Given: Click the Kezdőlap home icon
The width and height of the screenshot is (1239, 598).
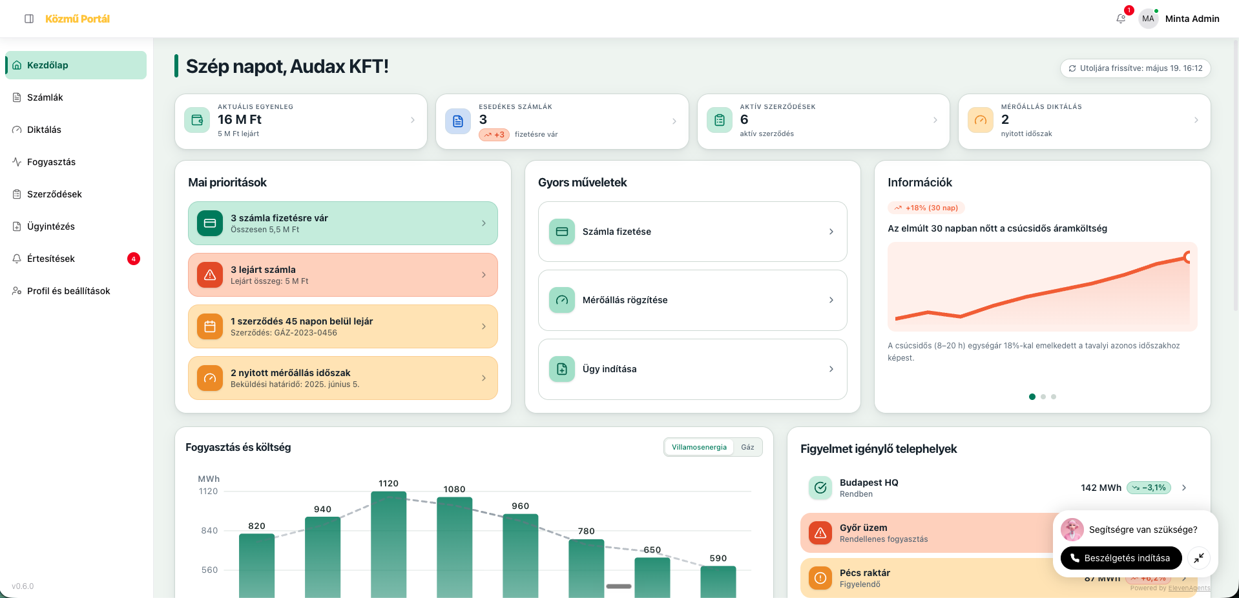Looking at the screenshot, I should (17, 65).
